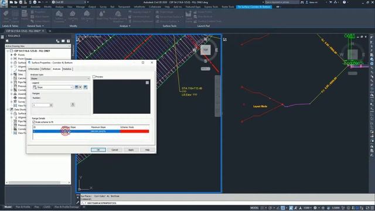Expand the Survey tree node

[12, 101]
